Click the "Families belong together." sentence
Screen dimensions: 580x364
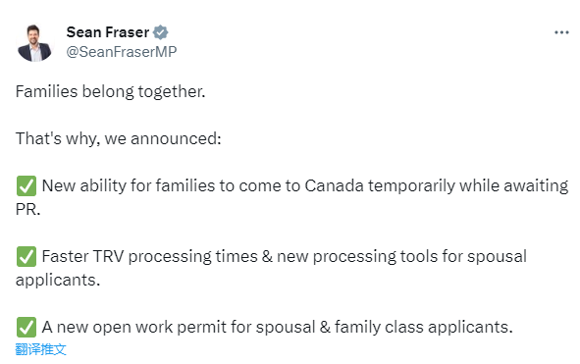point(110,92)
